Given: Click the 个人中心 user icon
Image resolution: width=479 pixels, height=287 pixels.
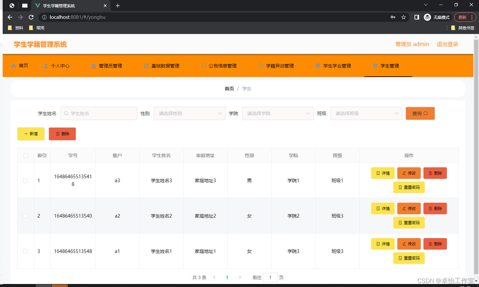Looking at the screenshot, I should (45, 66).
